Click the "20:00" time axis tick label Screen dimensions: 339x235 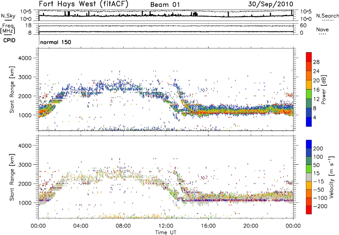(251, 226)
